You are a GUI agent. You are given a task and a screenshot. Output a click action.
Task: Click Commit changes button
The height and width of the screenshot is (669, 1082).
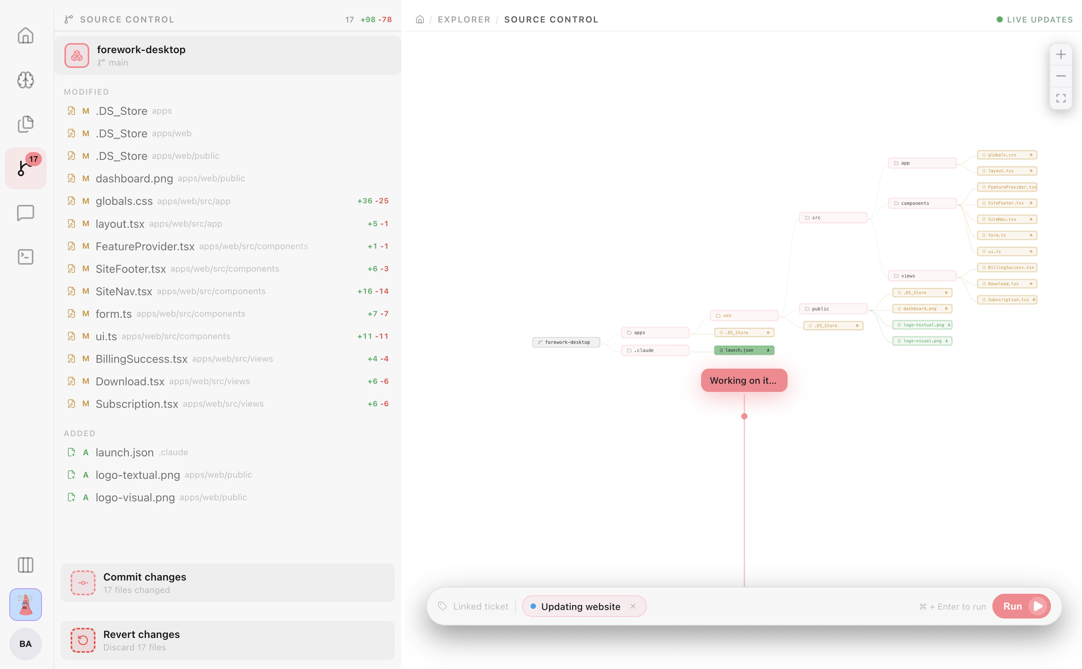[x=227, y=583]
